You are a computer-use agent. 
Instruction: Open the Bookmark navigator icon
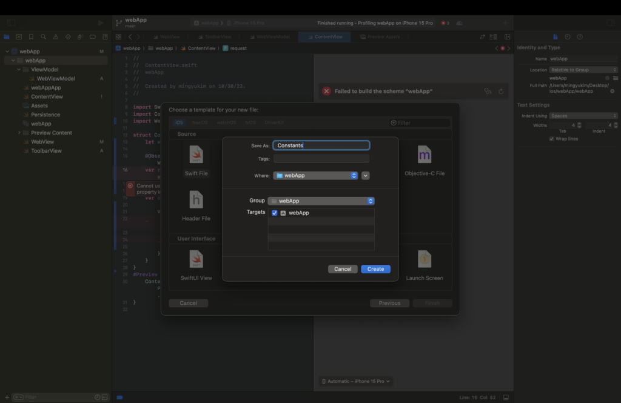(x=31, y=37)
